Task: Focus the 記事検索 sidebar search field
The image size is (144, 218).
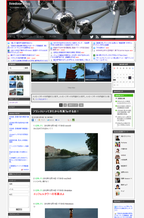Action: pyautogui.click(x=17, y=68)
